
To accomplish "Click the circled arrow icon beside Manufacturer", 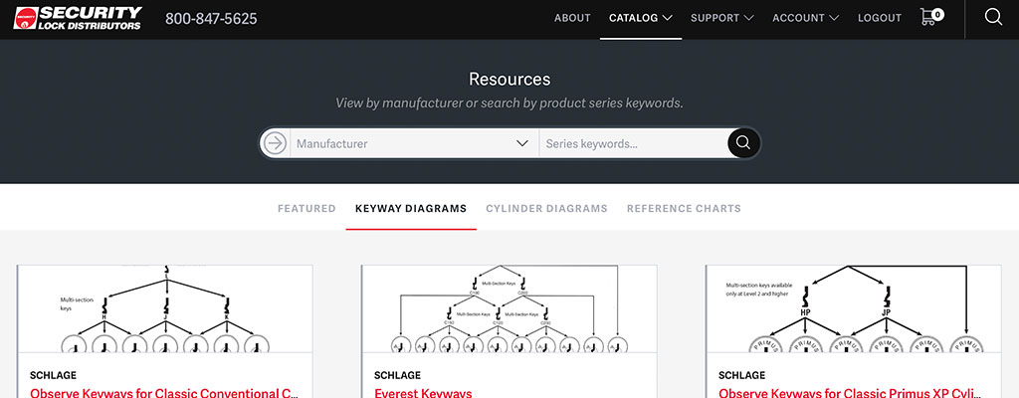I will (x=275, y=143).
